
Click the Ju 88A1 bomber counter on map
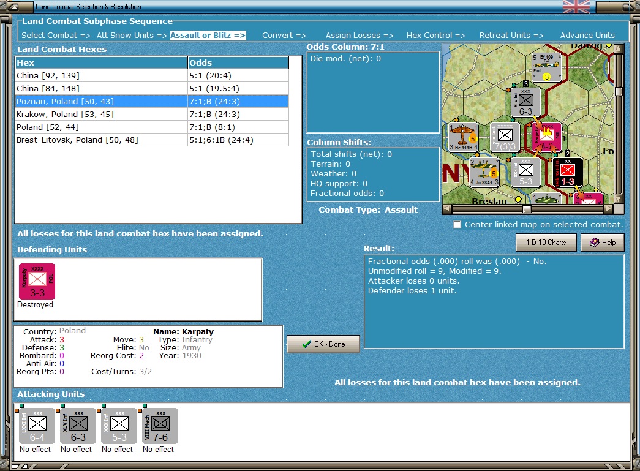[x=484, y=172]
